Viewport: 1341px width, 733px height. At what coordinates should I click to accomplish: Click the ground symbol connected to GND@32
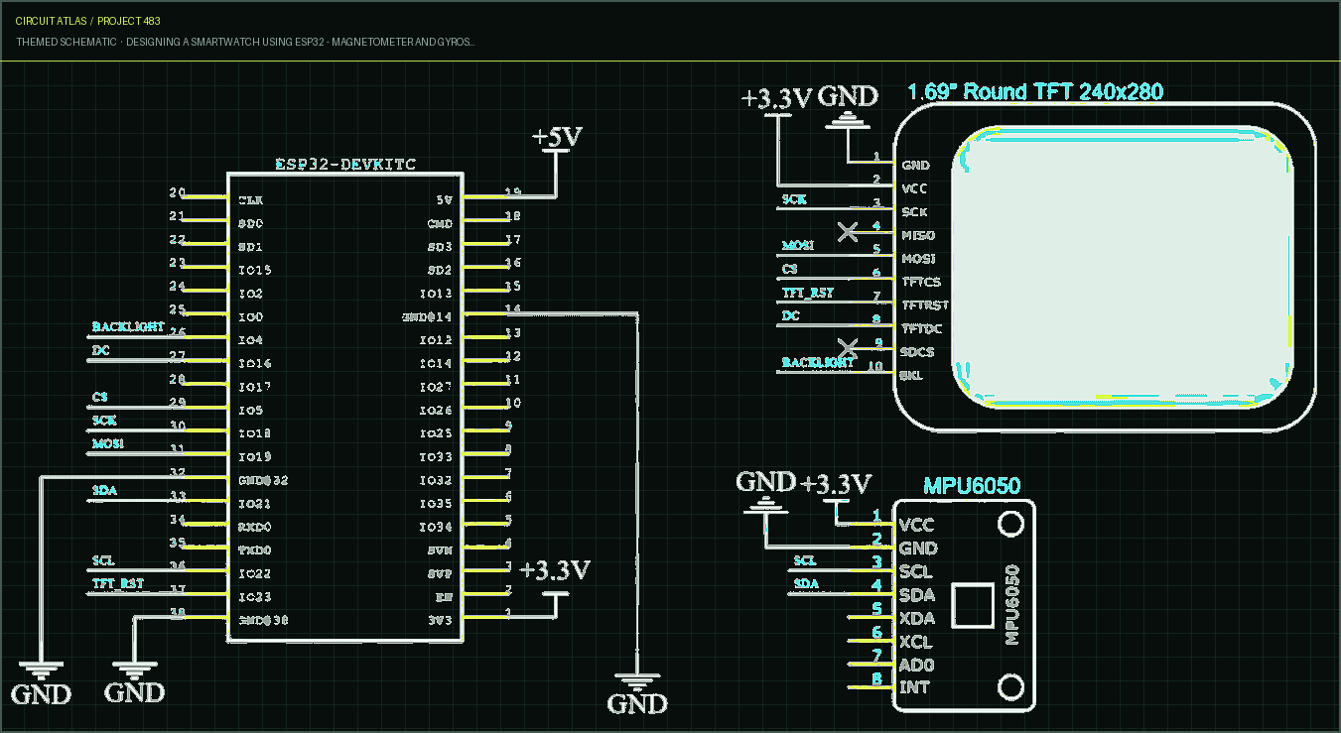pyautogui.click(x=42, y=681)
